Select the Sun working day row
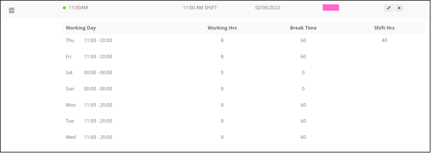 (244, 89)
